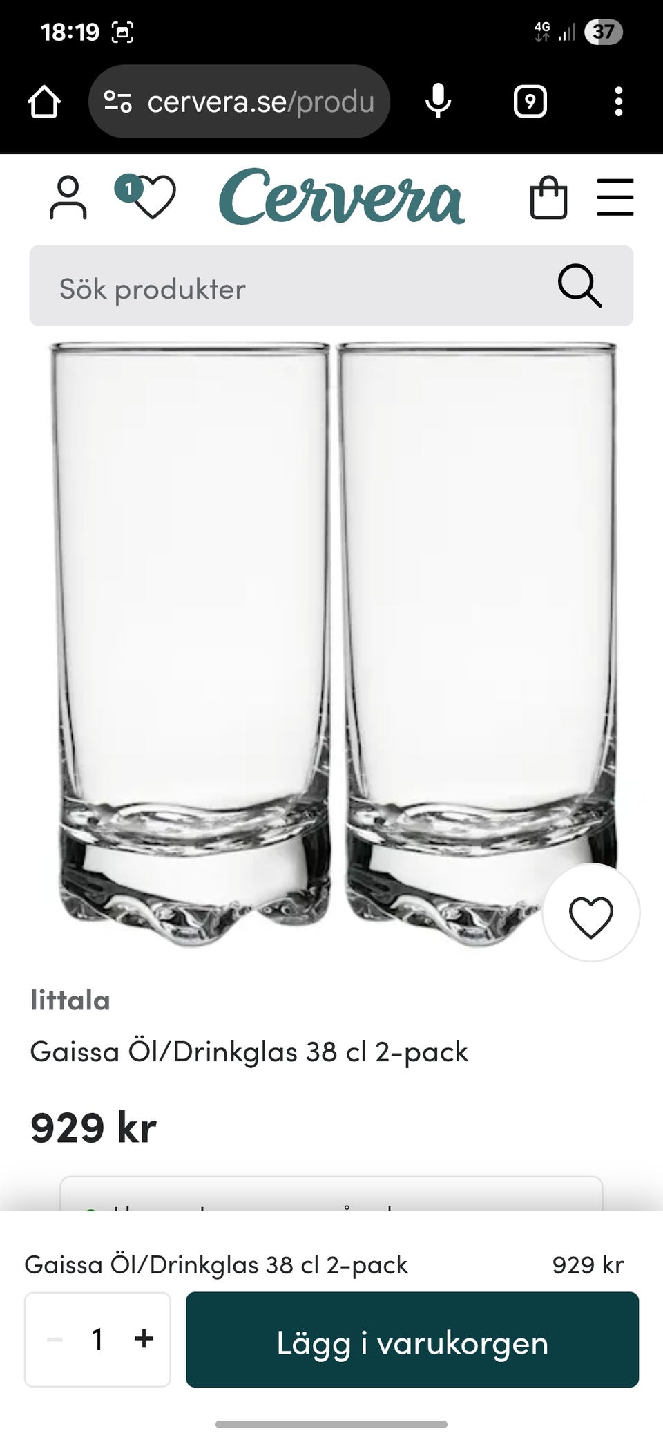
Task: Decrease quantity with the minus button
Action: 55,1339
